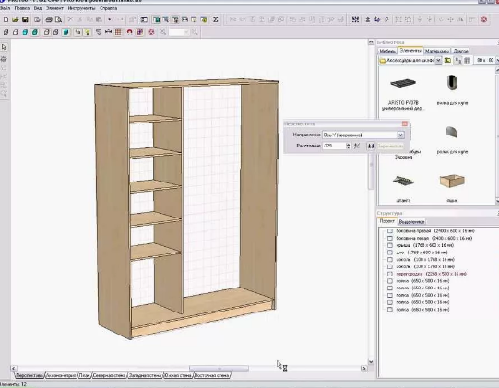Open the Print icon in toolbar

point(49,19)
